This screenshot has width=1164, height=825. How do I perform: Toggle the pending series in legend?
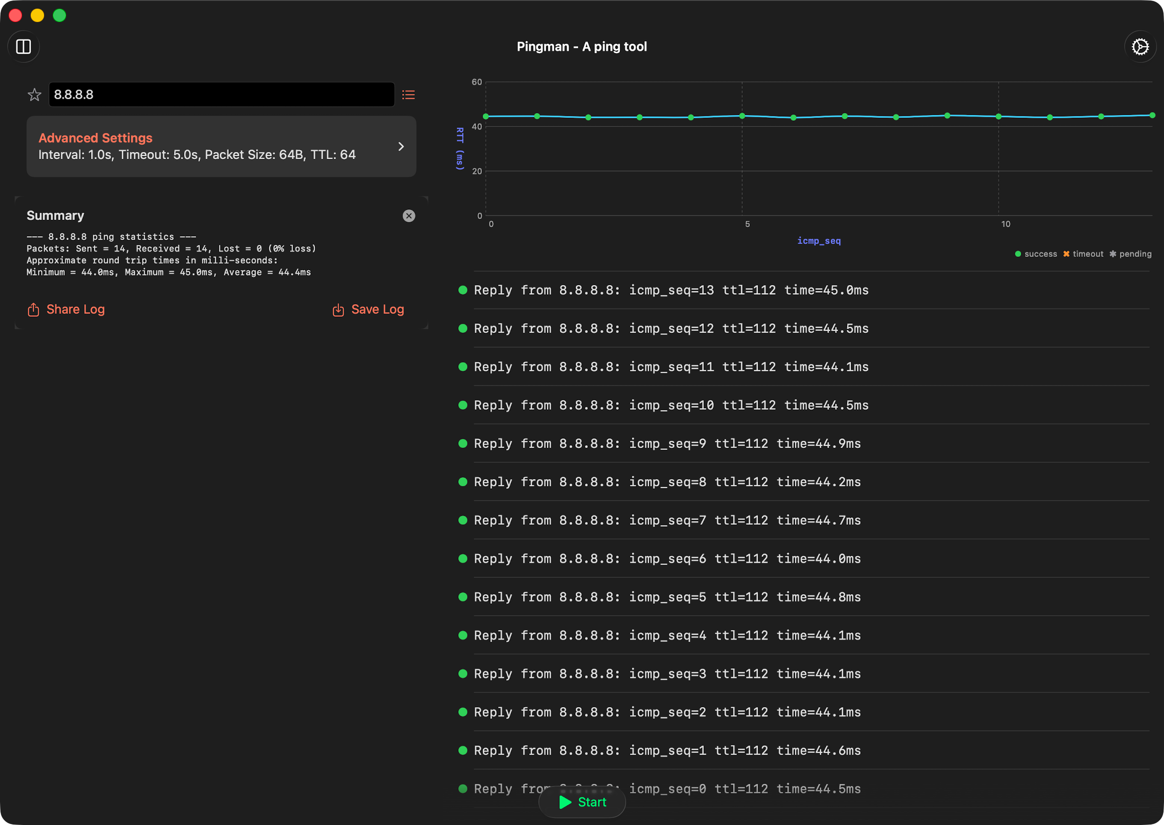[1130, 254]
